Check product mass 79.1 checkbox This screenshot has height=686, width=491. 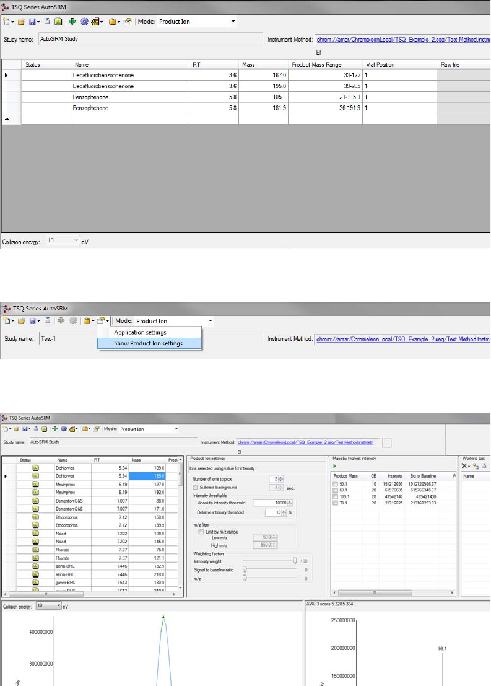[x=336, y=503]
